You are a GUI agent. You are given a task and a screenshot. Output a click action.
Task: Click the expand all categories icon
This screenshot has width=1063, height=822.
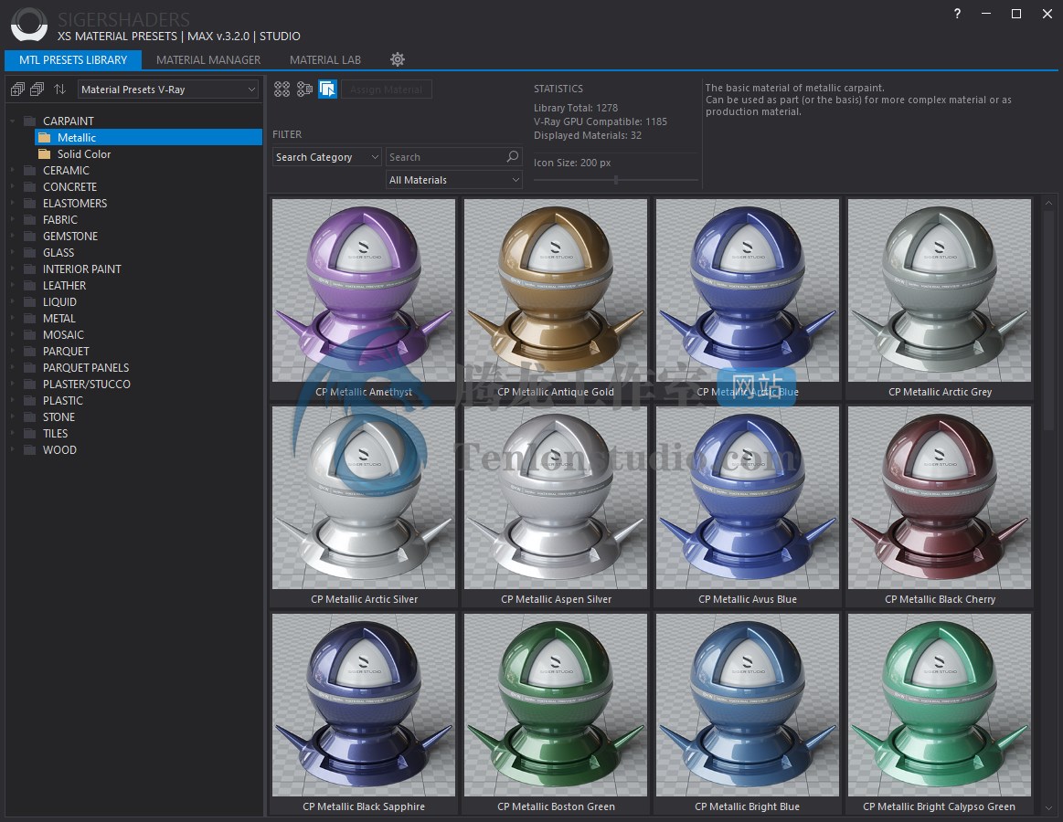pyautogui.click(x=17, y=89)
